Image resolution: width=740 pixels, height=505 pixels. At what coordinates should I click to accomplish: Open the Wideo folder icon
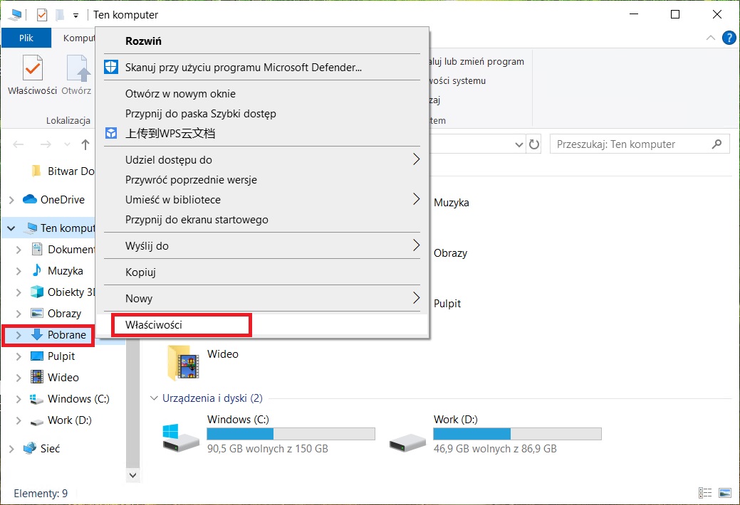[x=183, y=363]
